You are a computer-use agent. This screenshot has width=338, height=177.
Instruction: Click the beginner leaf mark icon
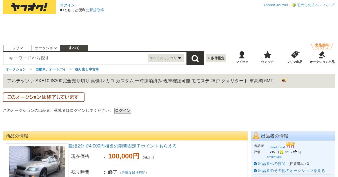point(294,5)
